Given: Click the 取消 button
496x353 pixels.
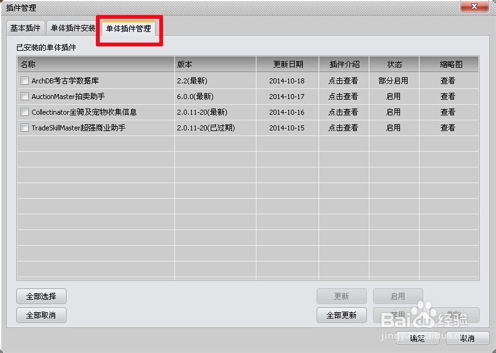Looking at the screenshot, I should [468, 338].
